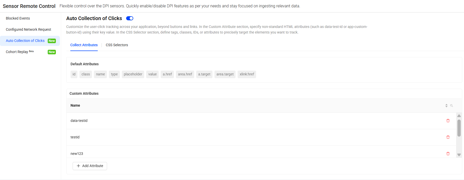The height and width of the screenshot is (180, 464).
Task: Open Configured Network Request section
Action: coord(28,29)
